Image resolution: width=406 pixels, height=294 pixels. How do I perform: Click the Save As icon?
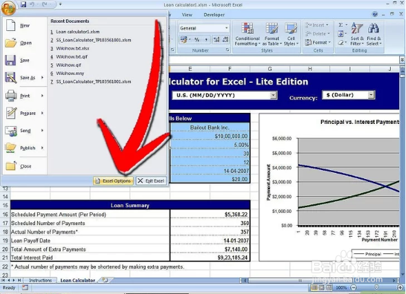(x=10, y=78)
